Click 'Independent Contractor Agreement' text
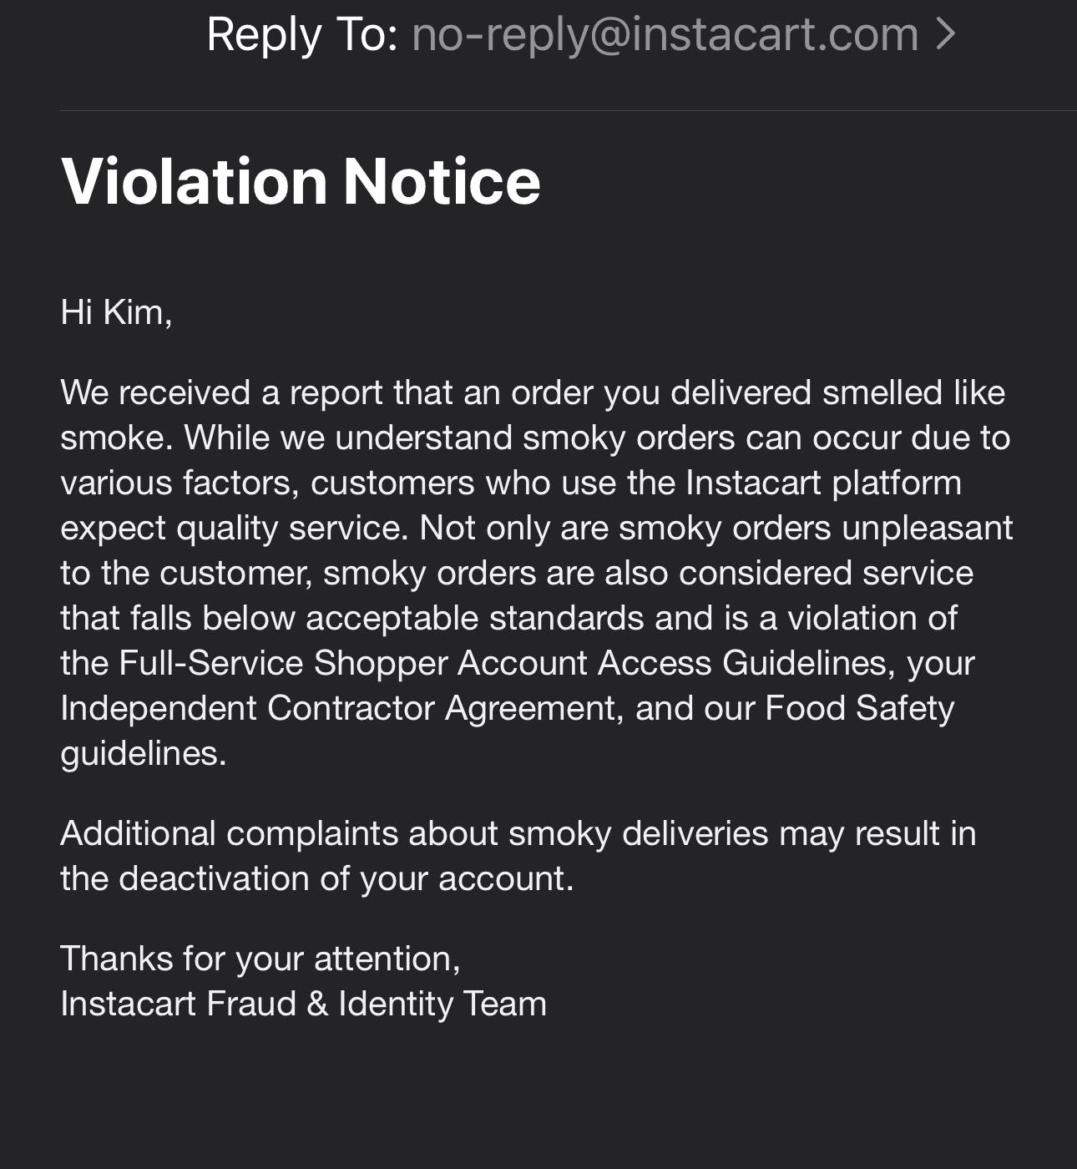Image resolution: width=1077 pixels, height=1169 pixels. point(338,708)
